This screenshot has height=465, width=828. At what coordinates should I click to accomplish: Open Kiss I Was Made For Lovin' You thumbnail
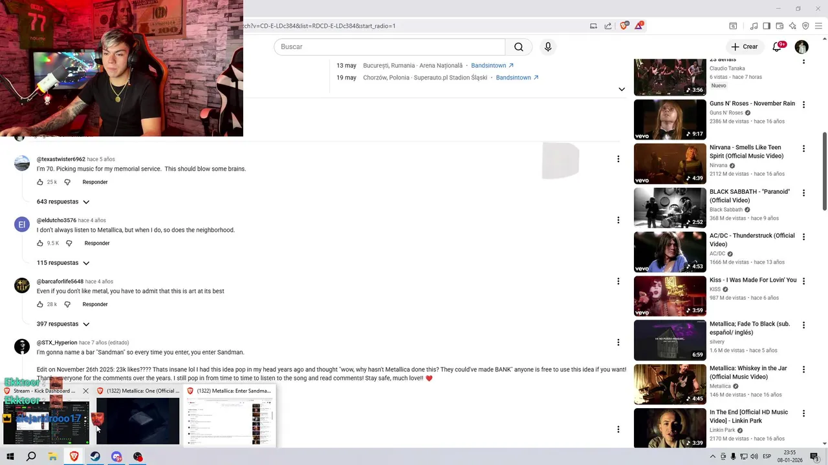[670, 296]
